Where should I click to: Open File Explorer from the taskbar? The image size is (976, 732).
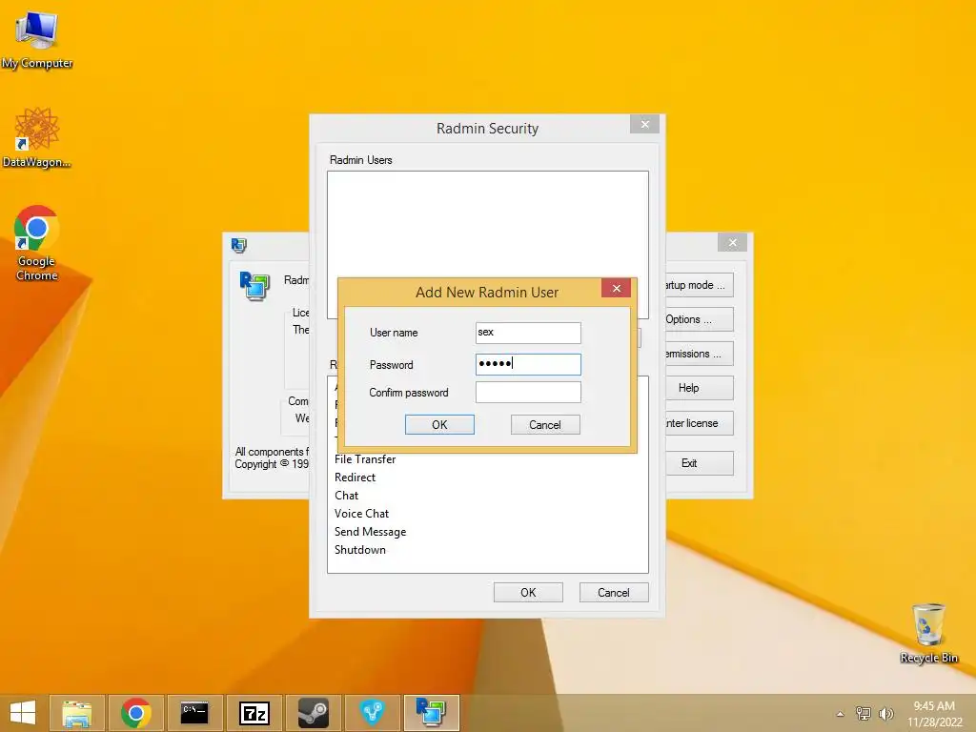coord(76,713)
